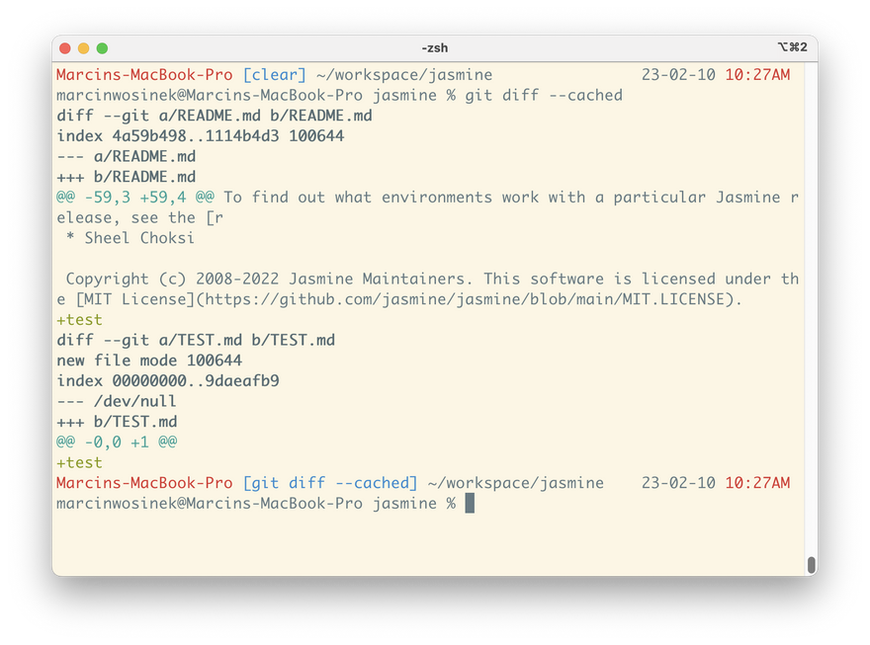This screenshot has height=645, width=870.
Task: Click the ⌥⌘2 window shortcut indicator
Action: coord(793,47)
